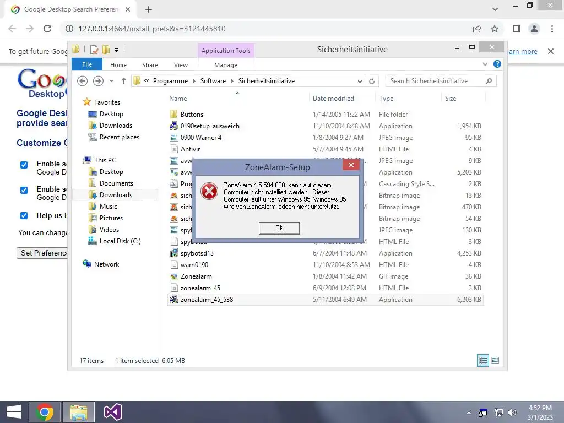Select 0900 Warner 4 image icon
This screenshot has height=423, width=564.
click(173, 137)
